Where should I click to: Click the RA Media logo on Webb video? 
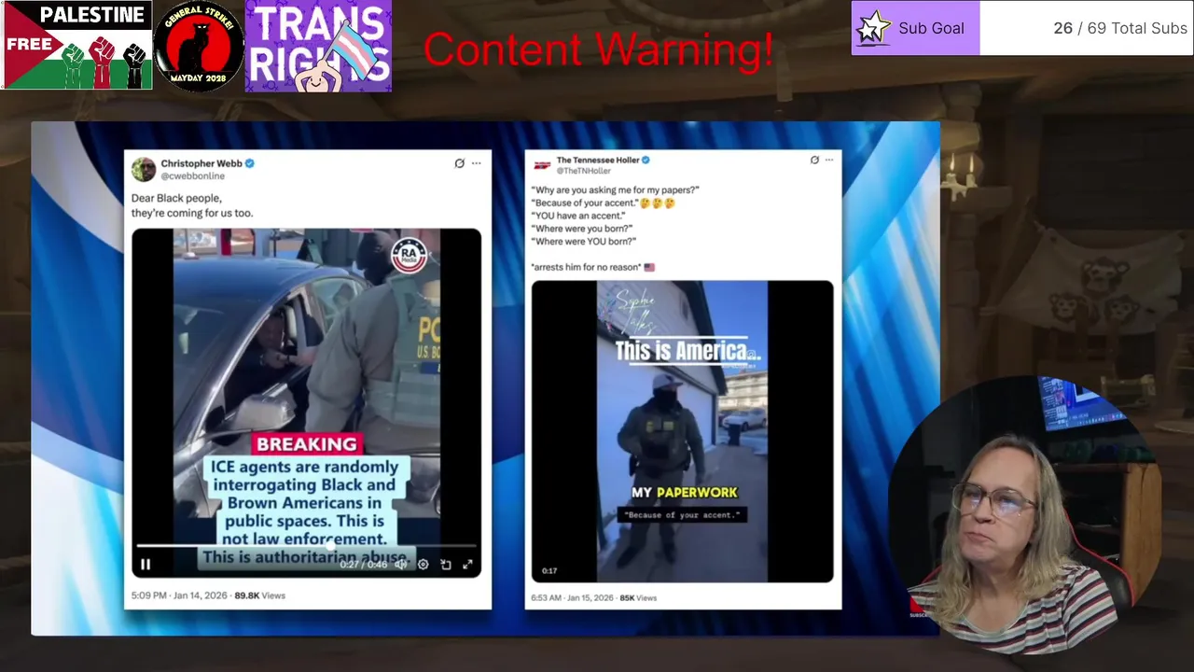[x=409, y=256]
